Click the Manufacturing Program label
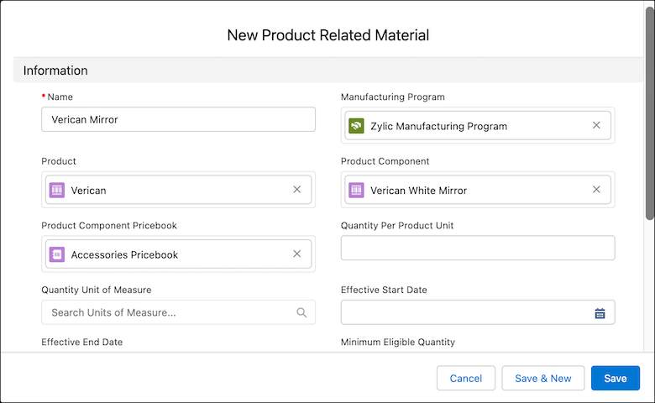This screenshot has width=655, height=403. click(393, 97)
